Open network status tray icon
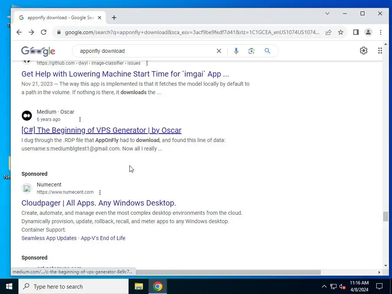The image size is (392, 294). [333, 286]
